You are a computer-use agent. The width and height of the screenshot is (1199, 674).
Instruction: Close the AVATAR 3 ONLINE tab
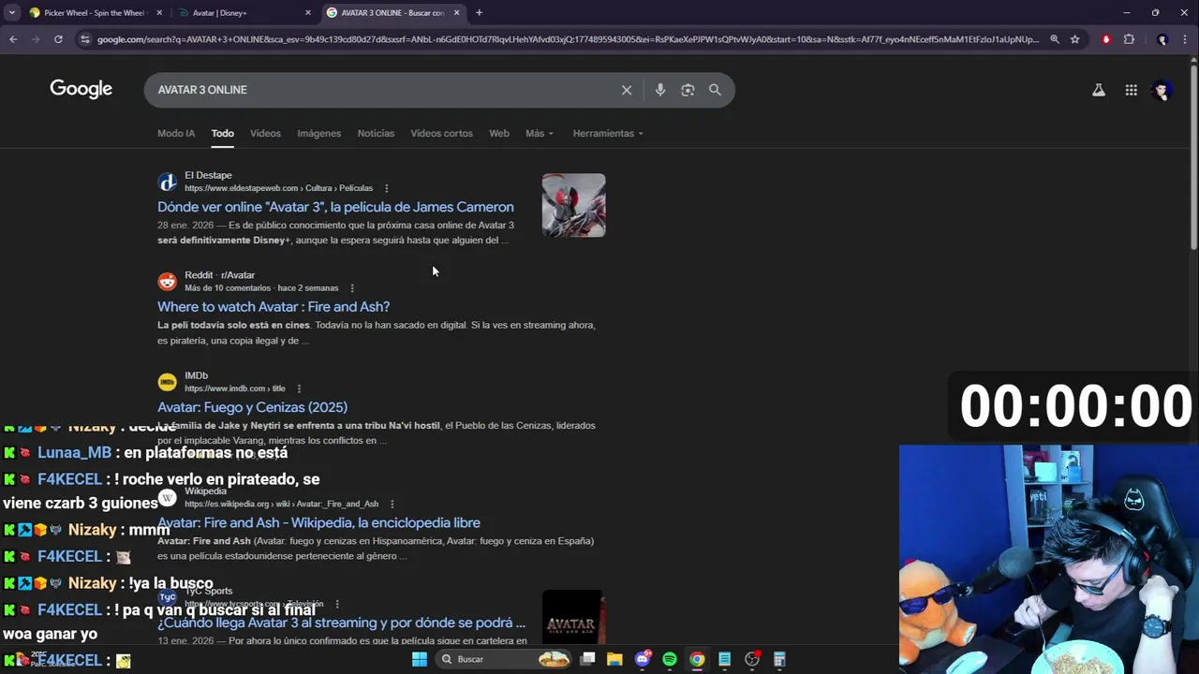(456, 13)
